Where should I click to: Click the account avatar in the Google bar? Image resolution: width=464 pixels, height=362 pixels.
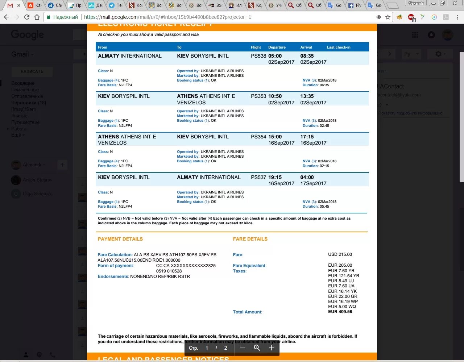coord(448,35)
